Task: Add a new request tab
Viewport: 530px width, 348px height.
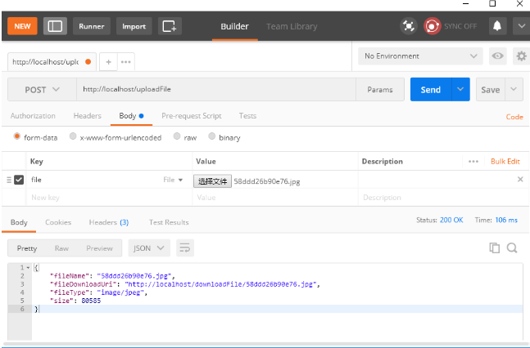Action: coord(108,62)
